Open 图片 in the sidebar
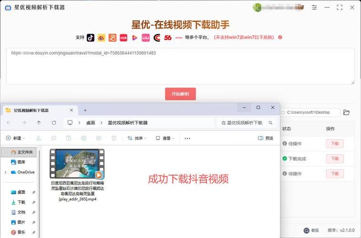The height and width of the screenshot is (238, 361). click(x=19, y=222)
